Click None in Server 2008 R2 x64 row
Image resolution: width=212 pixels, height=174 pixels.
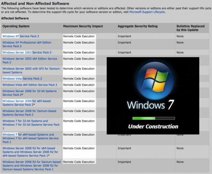tap(180, 148)
